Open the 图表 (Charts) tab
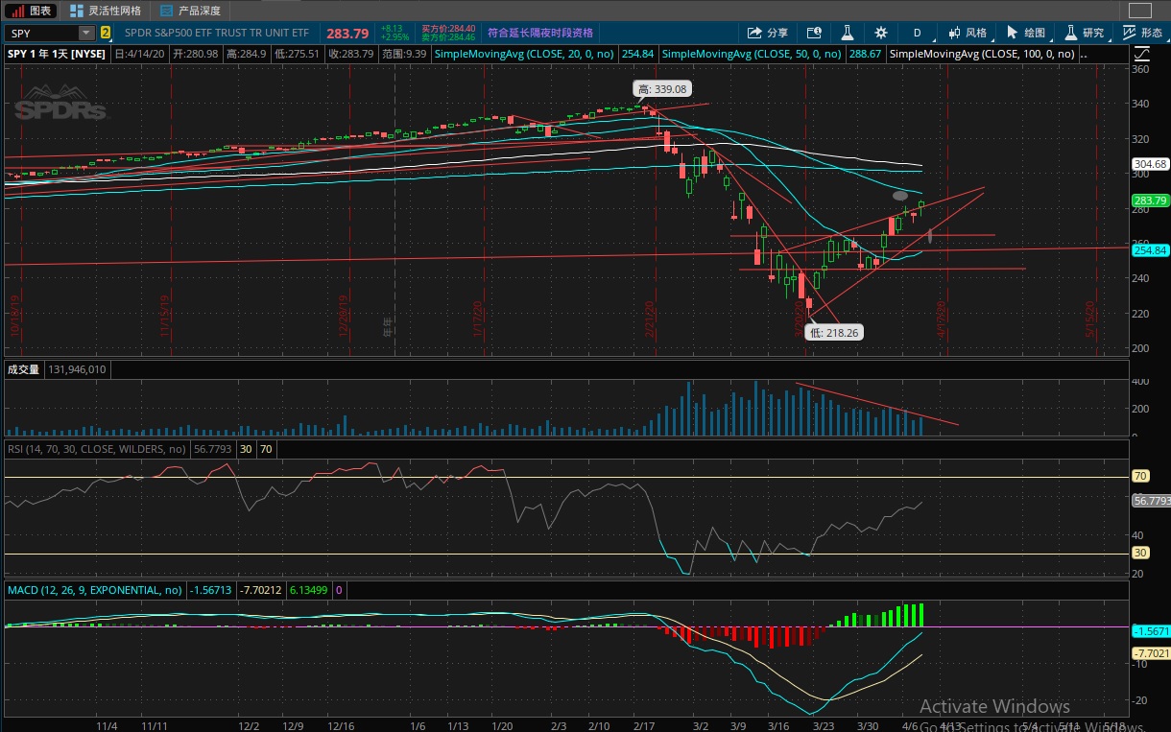The height and width of the screenshot is (732, 1171). tap(32, 11)
